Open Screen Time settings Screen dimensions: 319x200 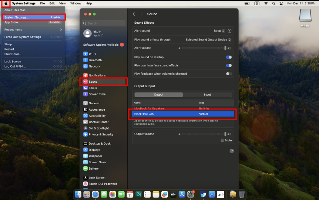(94, 94)
